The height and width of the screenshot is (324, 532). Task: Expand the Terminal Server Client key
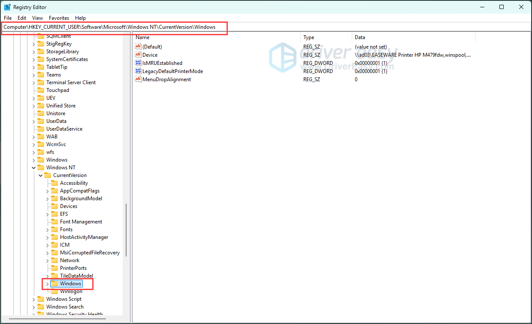point(34,83)
